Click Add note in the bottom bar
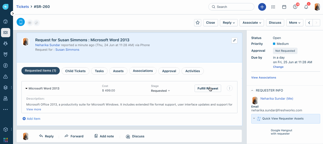 click(104, 136)
